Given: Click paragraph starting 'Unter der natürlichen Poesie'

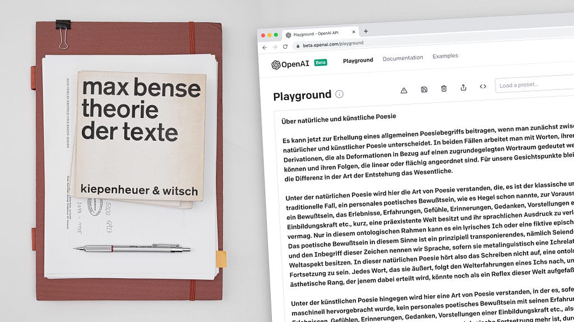Looking at the screenshot, I should pos(430,234).
